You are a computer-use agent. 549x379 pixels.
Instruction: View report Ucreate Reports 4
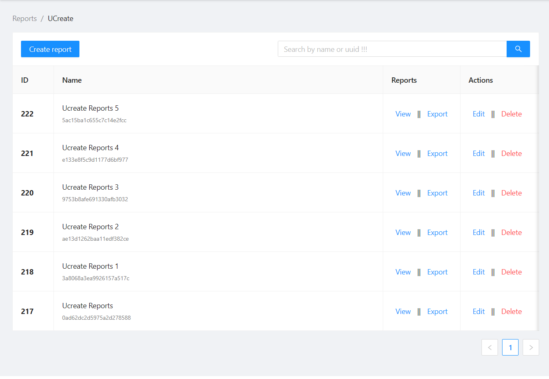pos(403,153)
